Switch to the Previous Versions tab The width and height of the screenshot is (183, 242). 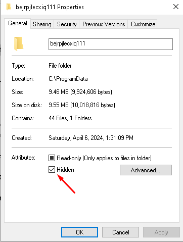(104, 24)
